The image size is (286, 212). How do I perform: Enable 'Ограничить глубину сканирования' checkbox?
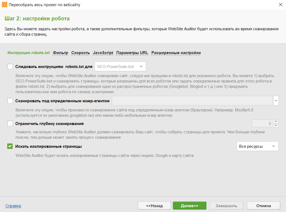tap(10, 123)
